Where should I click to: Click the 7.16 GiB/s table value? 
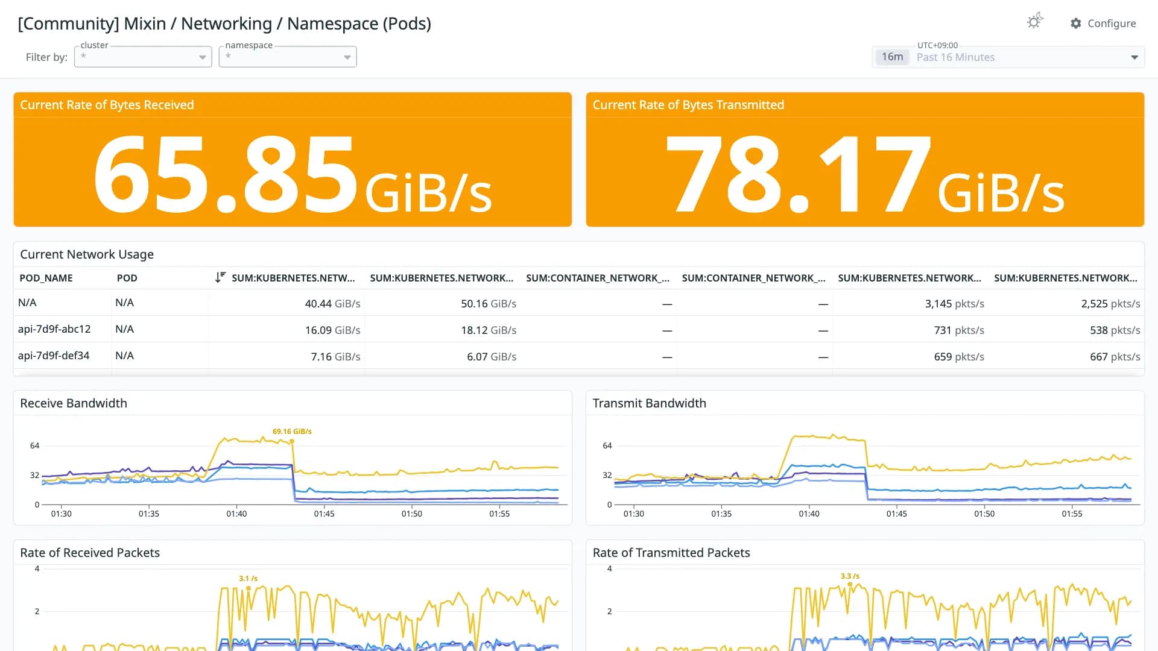pyautogui.click(x=335, y=357)
